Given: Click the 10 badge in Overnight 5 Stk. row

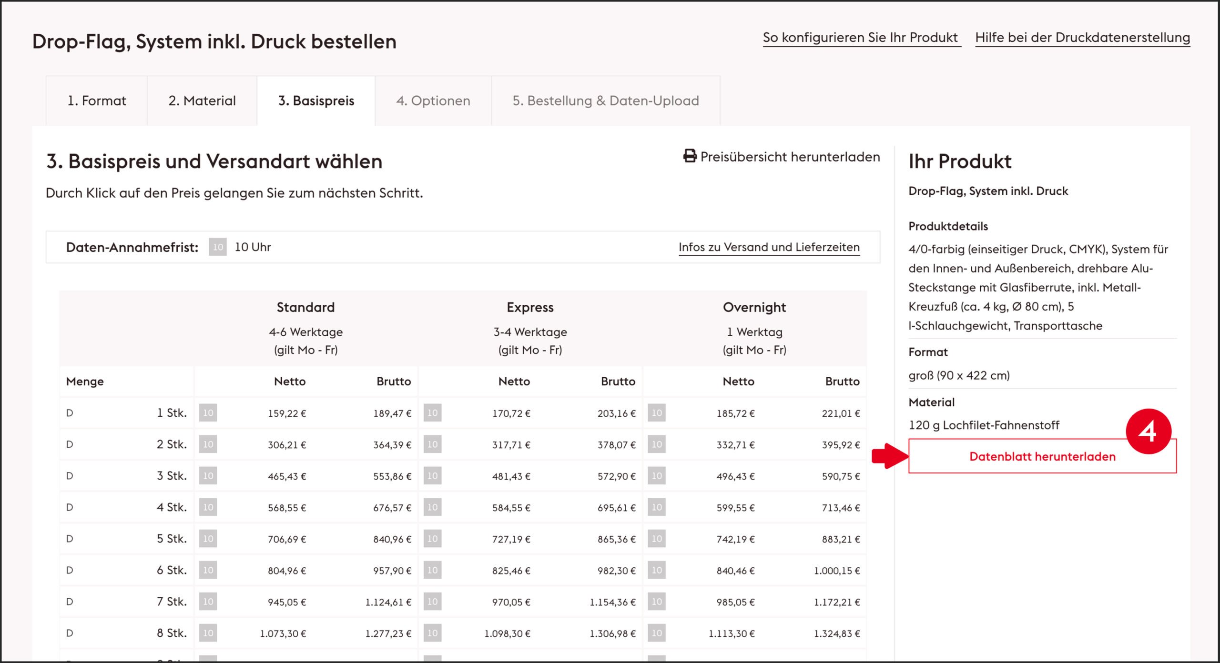Looking at the screenshot, I should 657,539.
